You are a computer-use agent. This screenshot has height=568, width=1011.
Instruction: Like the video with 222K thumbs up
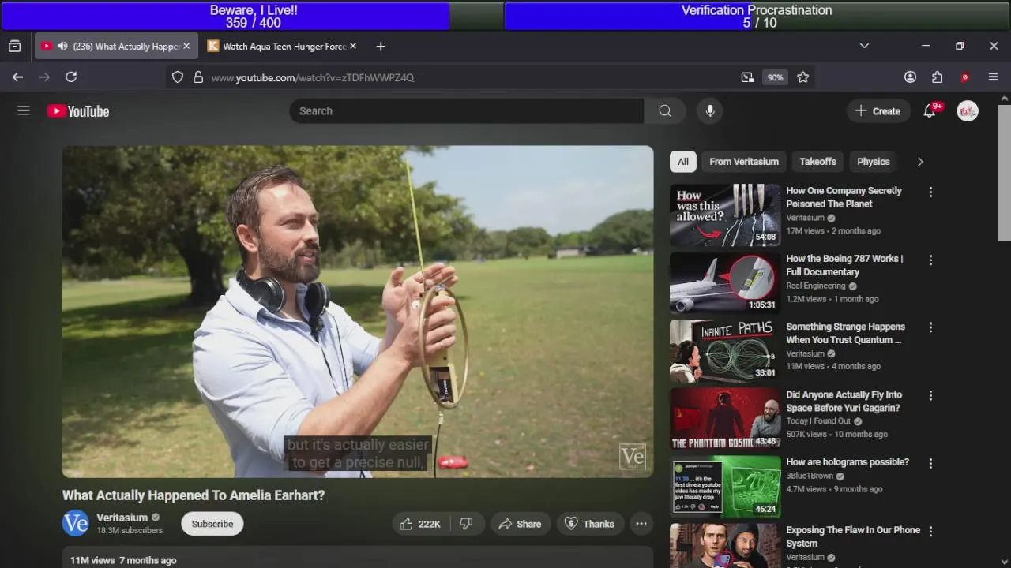420,524
